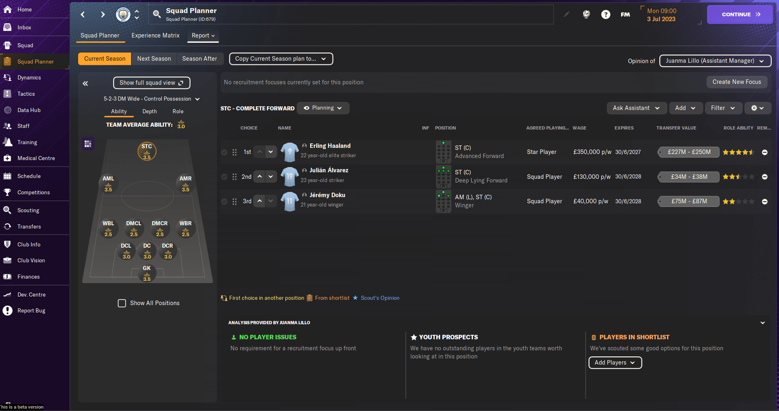Navigate back with the left arrow
The height and width of the screenshot is (411, 779).
point(83,15)
